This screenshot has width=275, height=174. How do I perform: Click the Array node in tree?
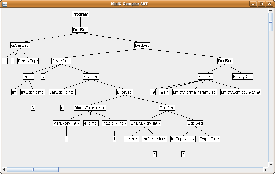pos(29,77)
